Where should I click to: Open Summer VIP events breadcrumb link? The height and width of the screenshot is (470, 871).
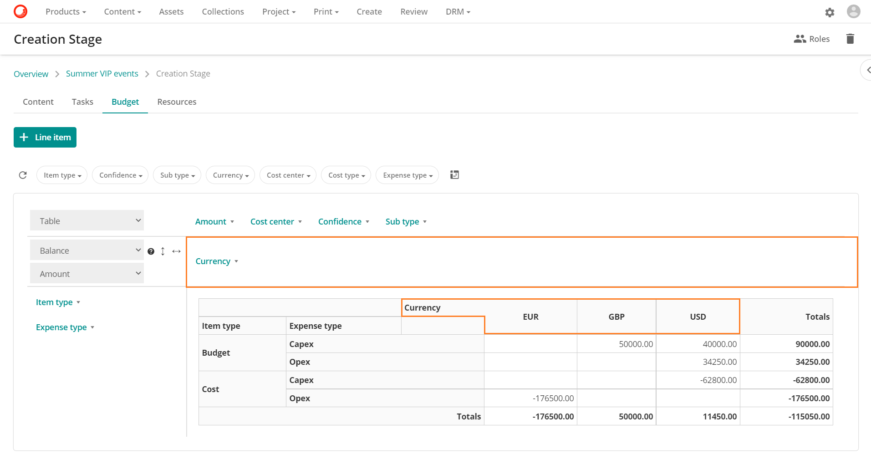[102, 74]
